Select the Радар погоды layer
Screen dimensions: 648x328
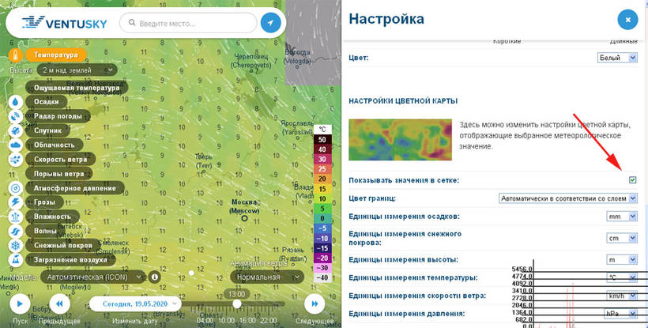(69, 116)
